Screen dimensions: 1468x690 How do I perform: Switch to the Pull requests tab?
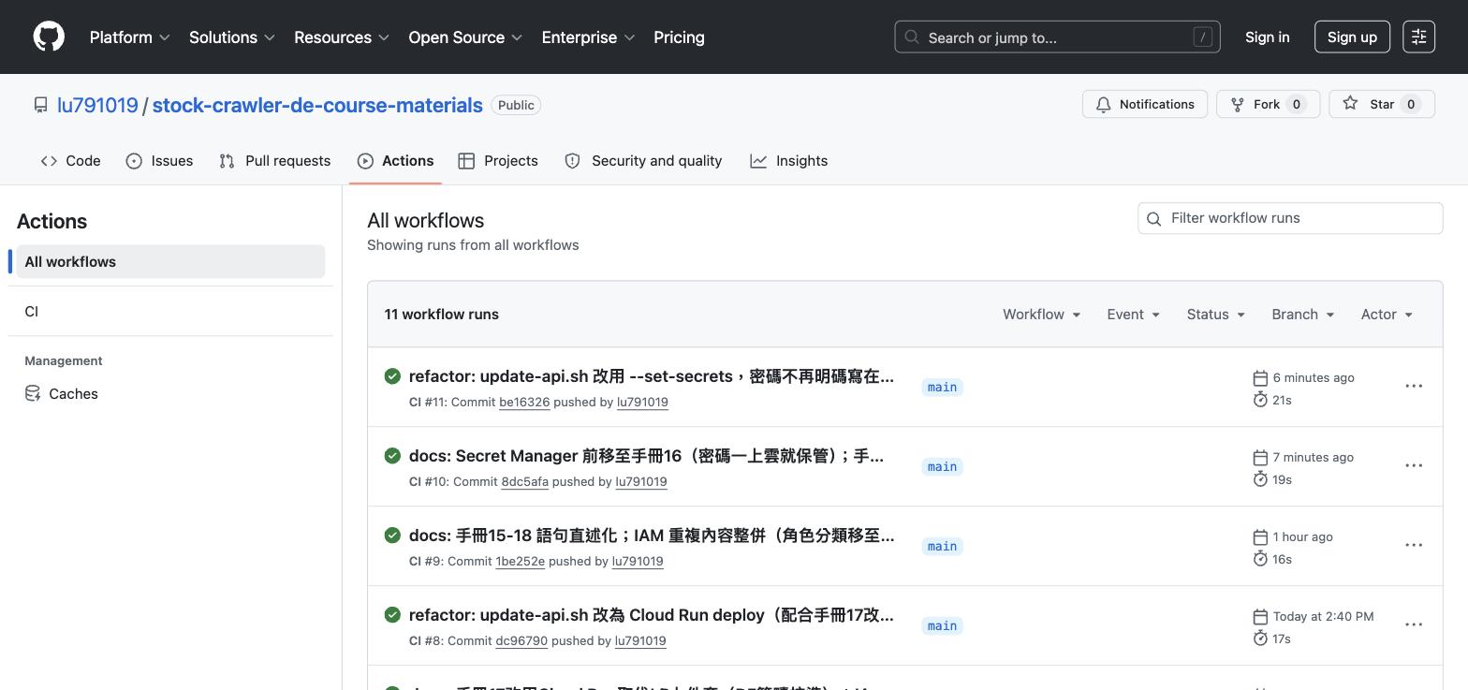click(x=274, y=161)
